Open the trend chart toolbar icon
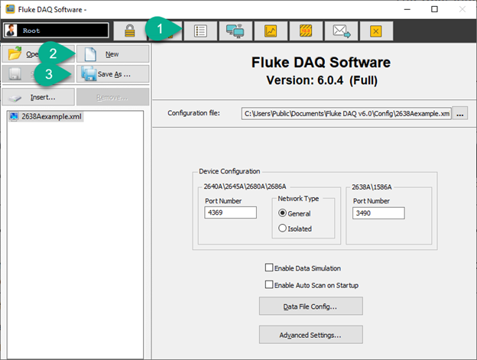 pos(271,31)
